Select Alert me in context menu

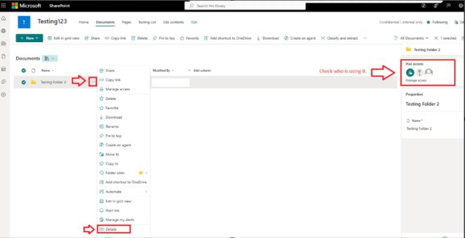pos(123,210)
